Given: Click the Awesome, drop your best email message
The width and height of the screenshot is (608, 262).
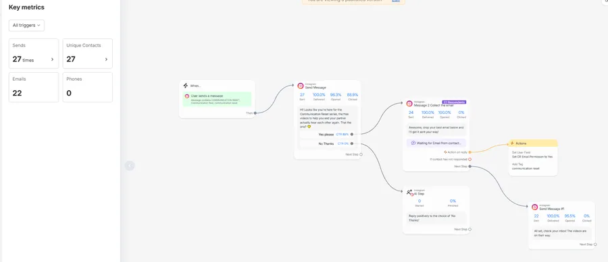Looking at the screenshot, I should (436, 129).
